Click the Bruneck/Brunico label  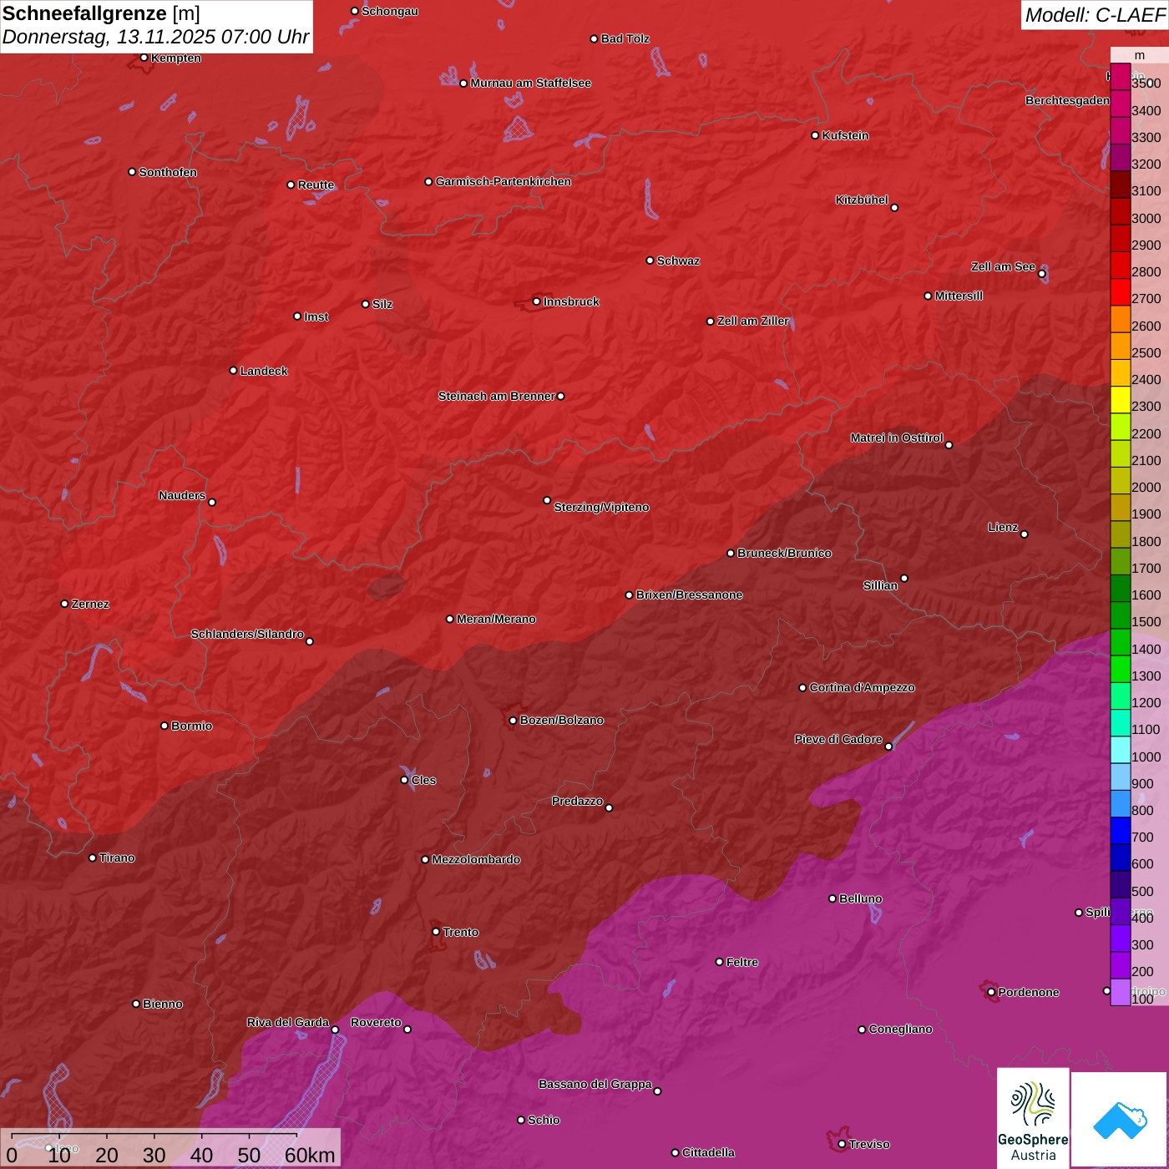[x=784, y=553]
